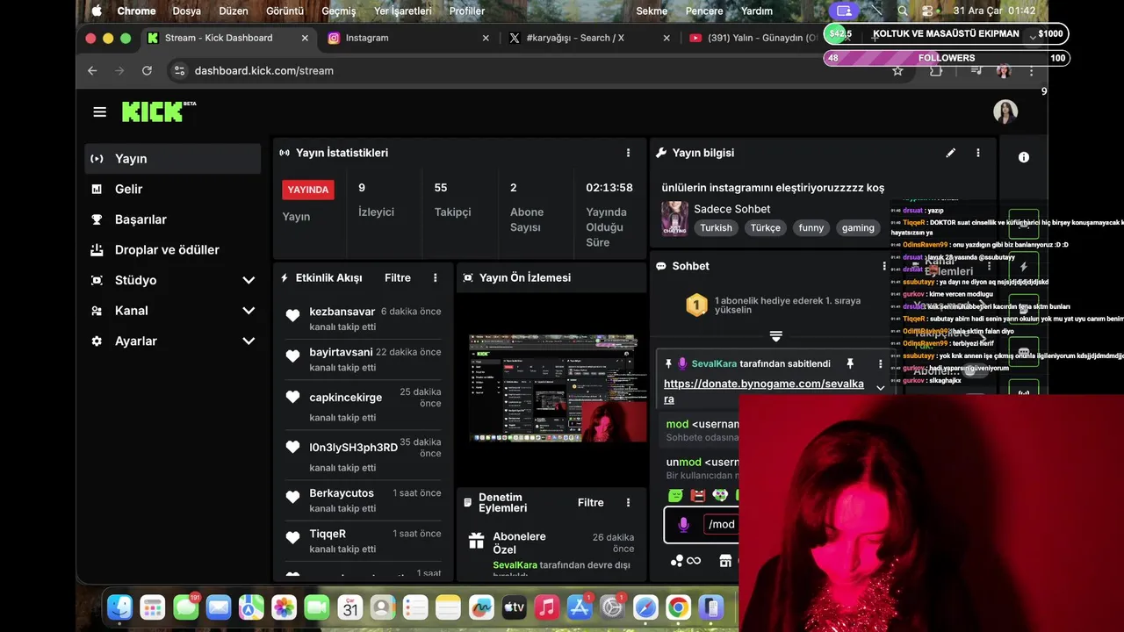Viewport: 1124px width, 632px height.
Task: Pick the green sleepy emote above chat input
Action: [675, 496]
